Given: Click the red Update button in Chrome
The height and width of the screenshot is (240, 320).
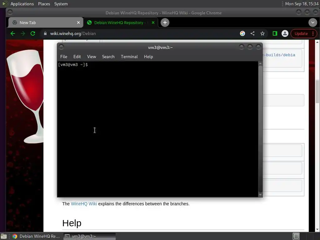Looking at the screenshot, I should [x=301, y=34].
